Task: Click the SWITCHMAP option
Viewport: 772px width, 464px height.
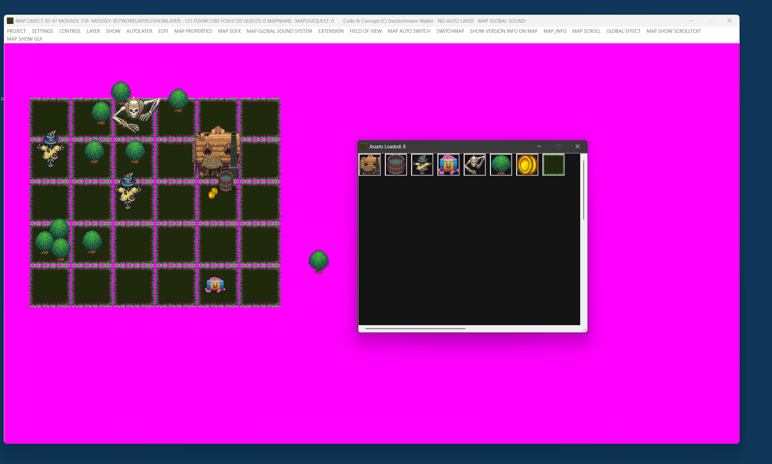Action: [450, 31]
